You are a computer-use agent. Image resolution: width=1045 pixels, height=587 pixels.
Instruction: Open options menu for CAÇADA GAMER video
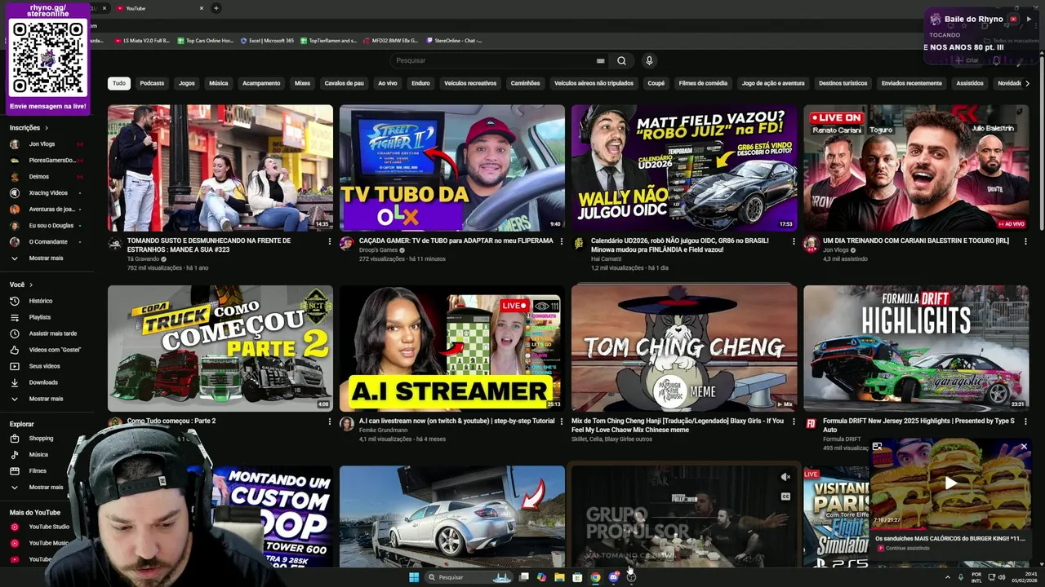tap(562, 241)
